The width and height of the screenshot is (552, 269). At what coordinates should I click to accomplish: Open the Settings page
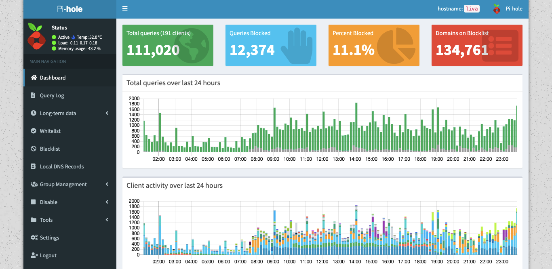[x=70, y=237]
